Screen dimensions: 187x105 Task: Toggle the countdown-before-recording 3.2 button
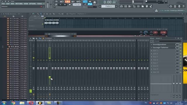click(67, 1)
